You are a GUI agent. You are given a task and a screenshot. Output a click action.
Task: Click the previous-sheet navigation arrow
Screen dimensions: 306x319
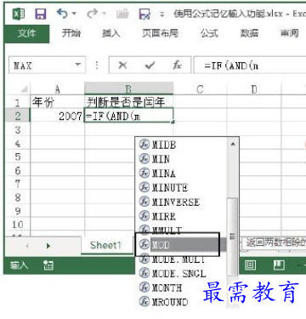coord(27,246)
